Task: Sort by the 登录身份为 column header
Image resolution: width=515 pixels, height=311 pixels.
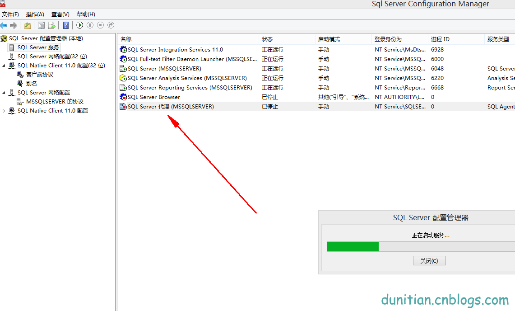Action: (x=400, y=39)
